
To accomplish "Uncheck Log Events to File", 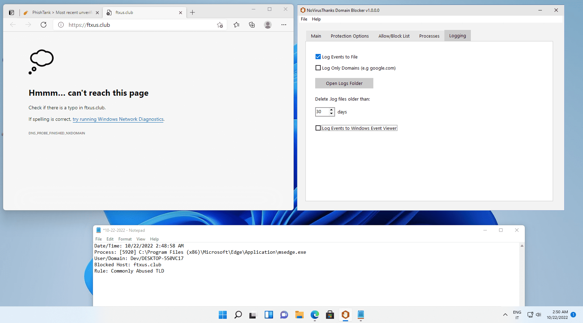I will pyautogui.click(x=318, y=57).
